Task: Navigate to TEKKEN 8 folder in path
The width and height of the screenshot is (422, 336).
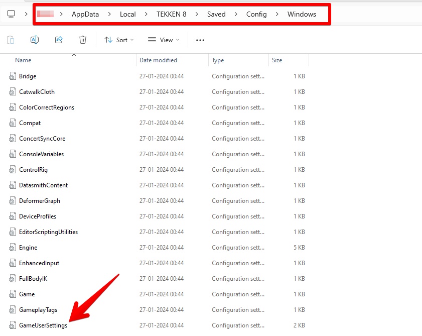Action: tap(172, 14)
